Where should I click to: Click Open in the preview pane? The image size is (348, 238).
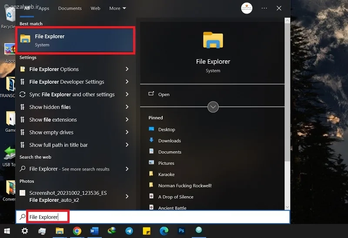tap(164, 95)
